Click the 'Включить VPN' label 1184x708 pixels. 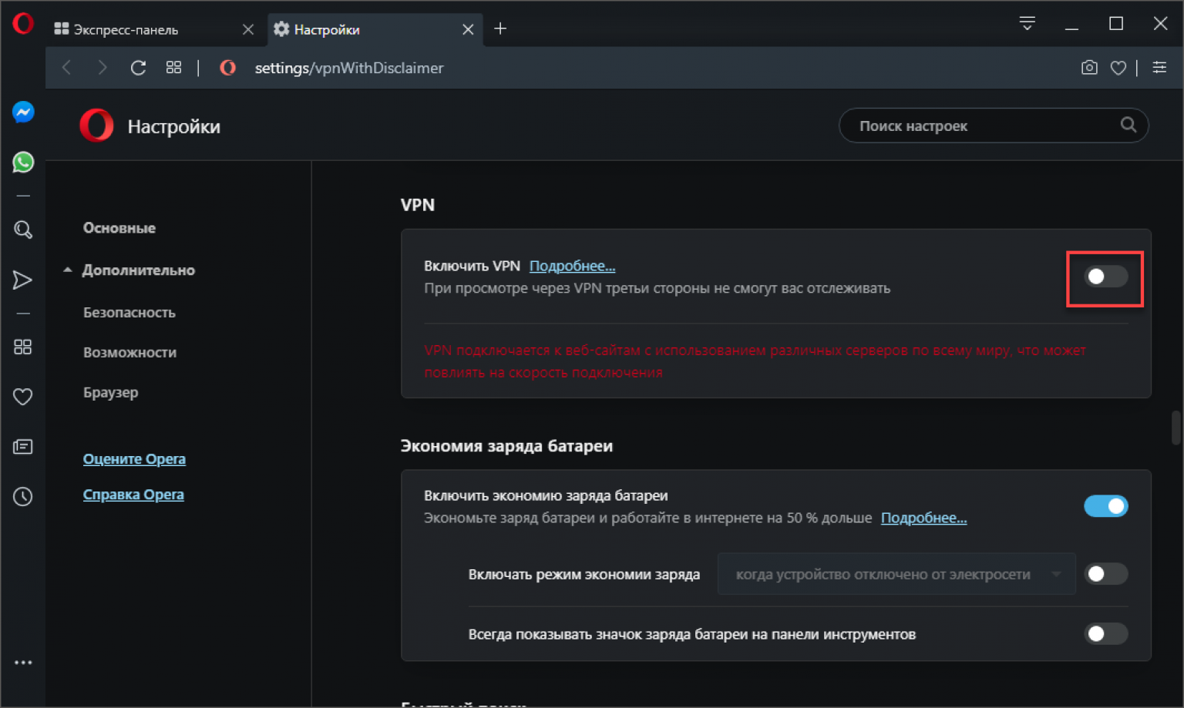[x=472, y=266]
